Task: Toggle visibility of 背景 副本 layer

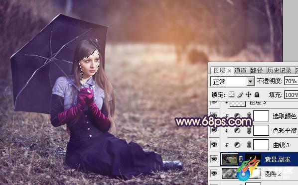Action: pyautogui.click(x=214, y=159)
